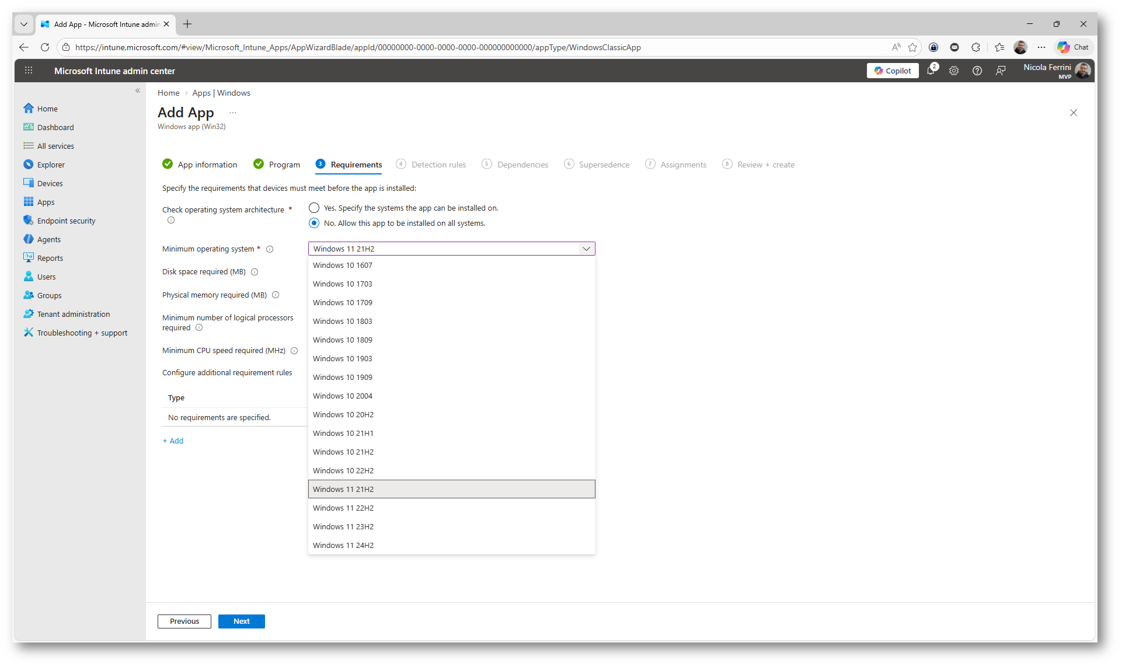
Task: Click info icon next to Minimum operating system
Action: coord(270,249)
